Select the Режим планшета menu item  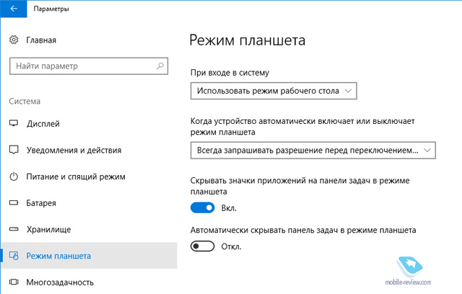pyautogui.click(x=88, y=256)
